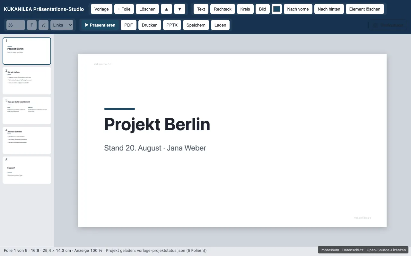
Task: Click the Drucken print button
Action: click(x=150, y=25)
